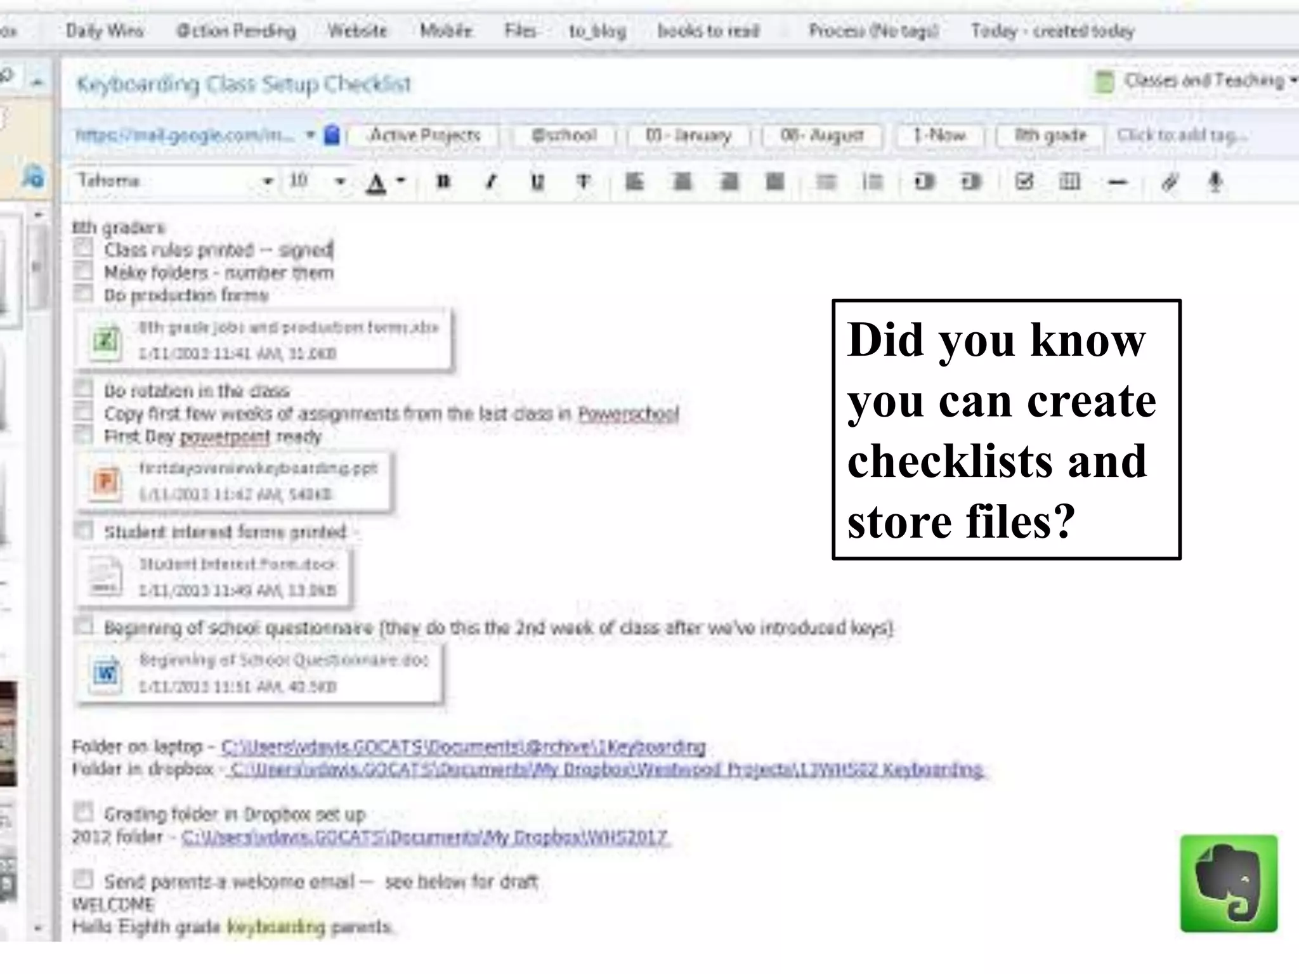
Task: Click the 8th grade tag
Action: click(x=1050, y=135)
